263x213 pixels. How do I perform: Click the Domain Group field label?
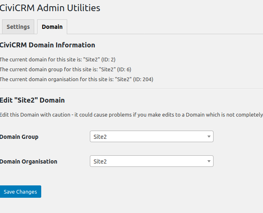coord(19,137)
